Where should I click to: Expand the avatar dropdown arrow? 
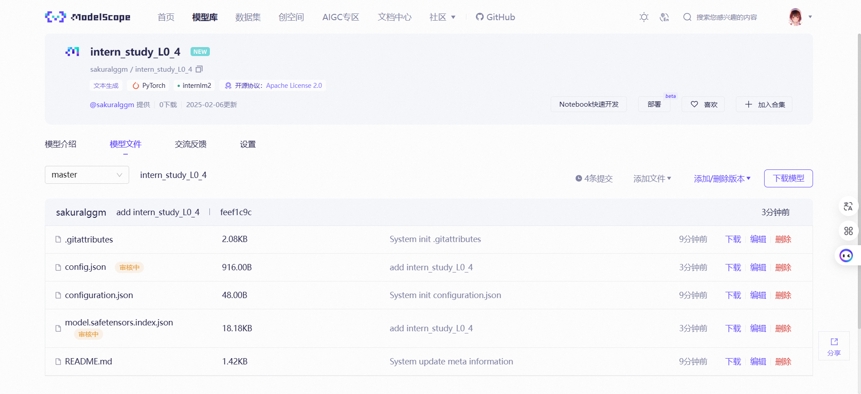point(810,17)
